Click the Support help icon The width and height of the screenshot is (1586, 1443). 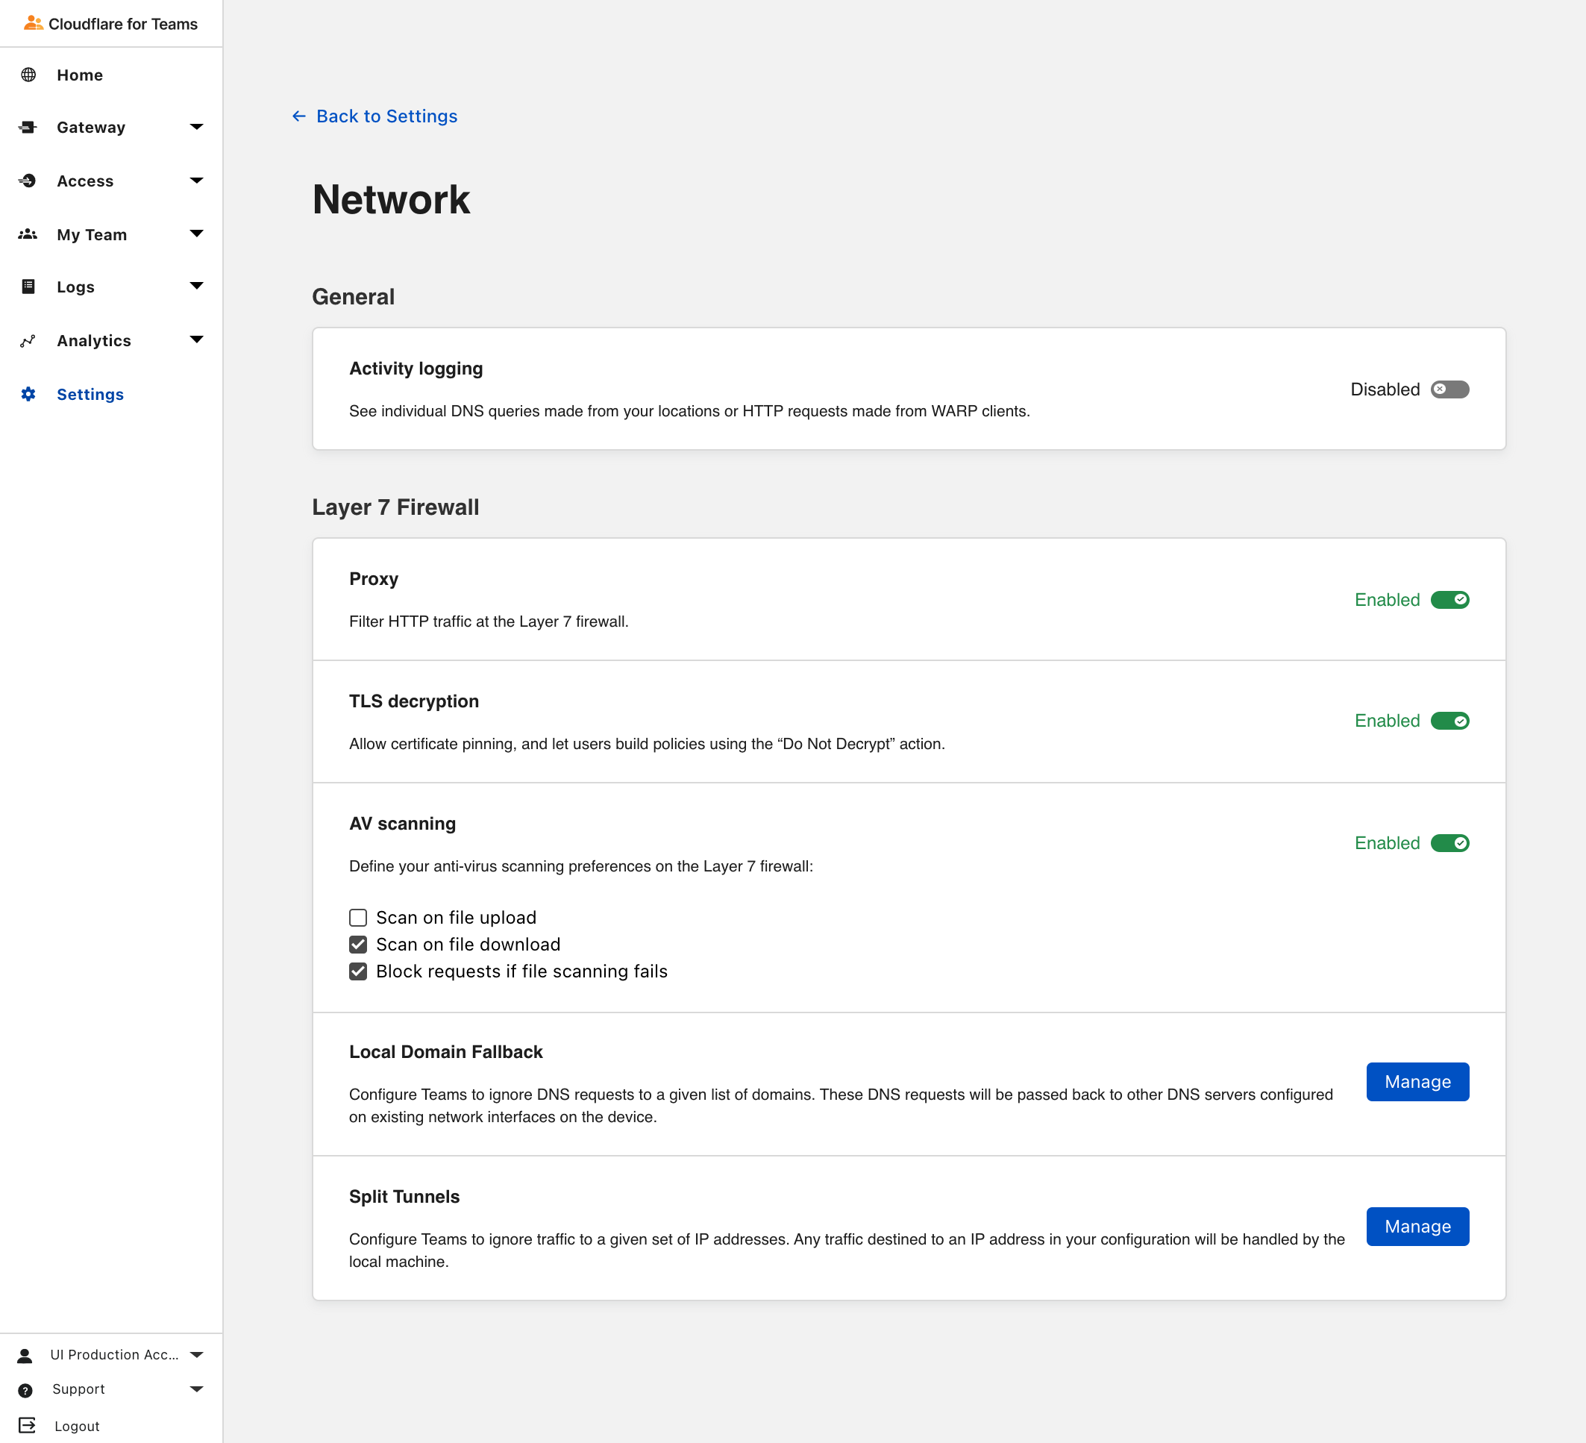pos(26,1389)
